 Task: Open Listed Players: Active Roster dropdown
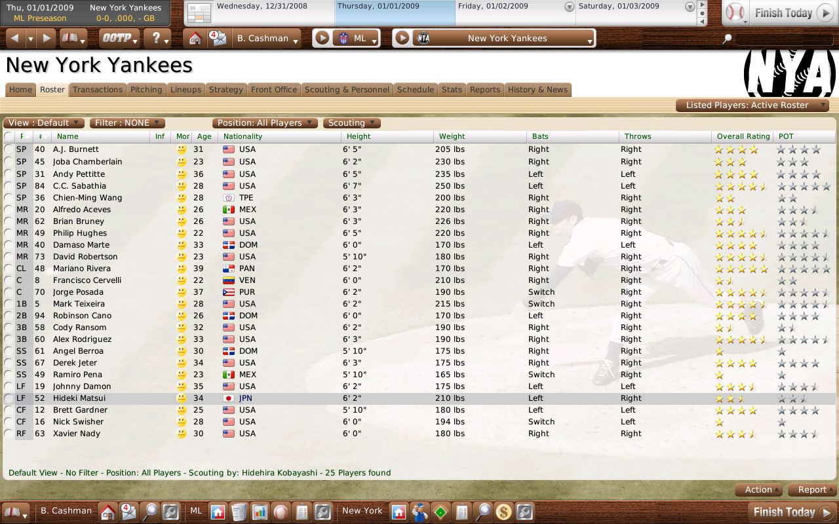point(752,105)
